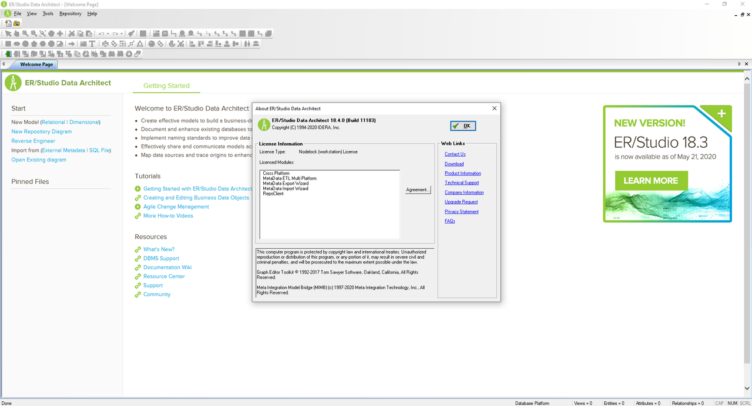Close the About ER/Studio Data Architect dialog
Screen dimensions: 752x406
pos(495,108)
